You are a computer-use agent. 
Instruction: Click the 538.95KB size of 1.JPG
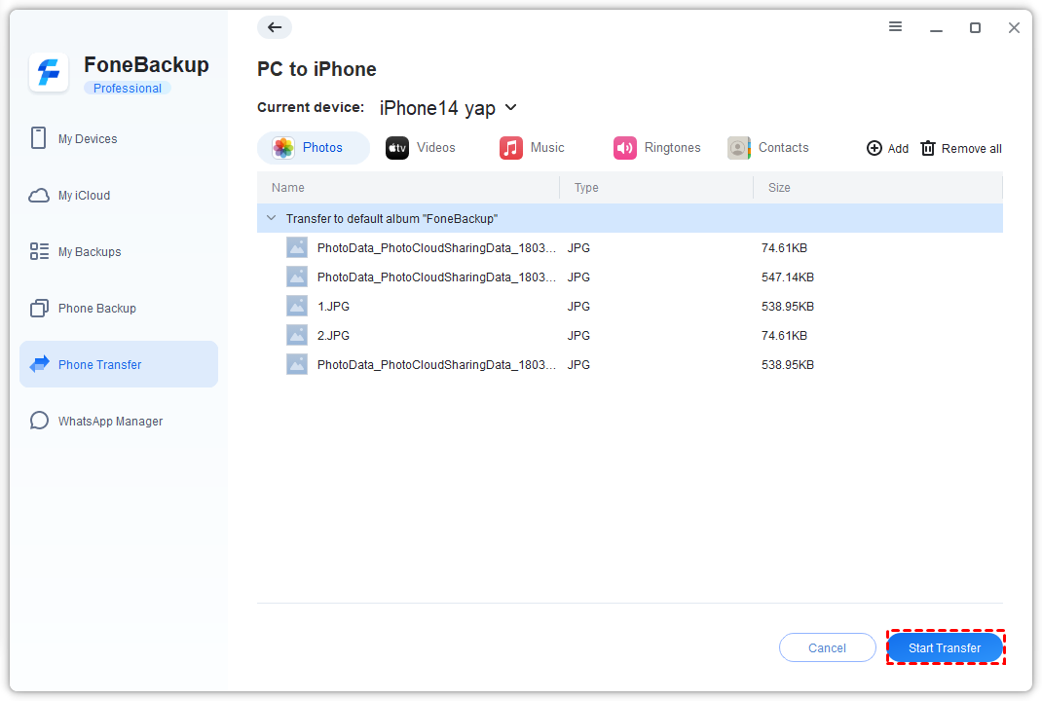[788, 307]
